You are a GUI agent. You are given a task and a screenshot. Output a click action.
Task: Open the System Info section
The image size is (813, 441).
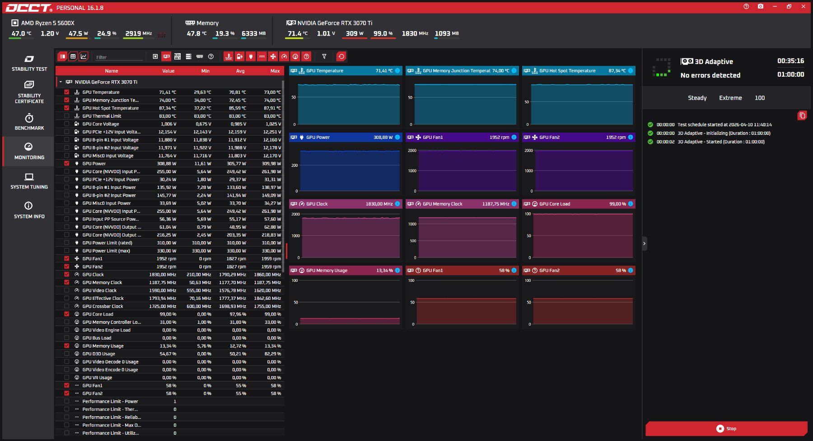(29, 211)
